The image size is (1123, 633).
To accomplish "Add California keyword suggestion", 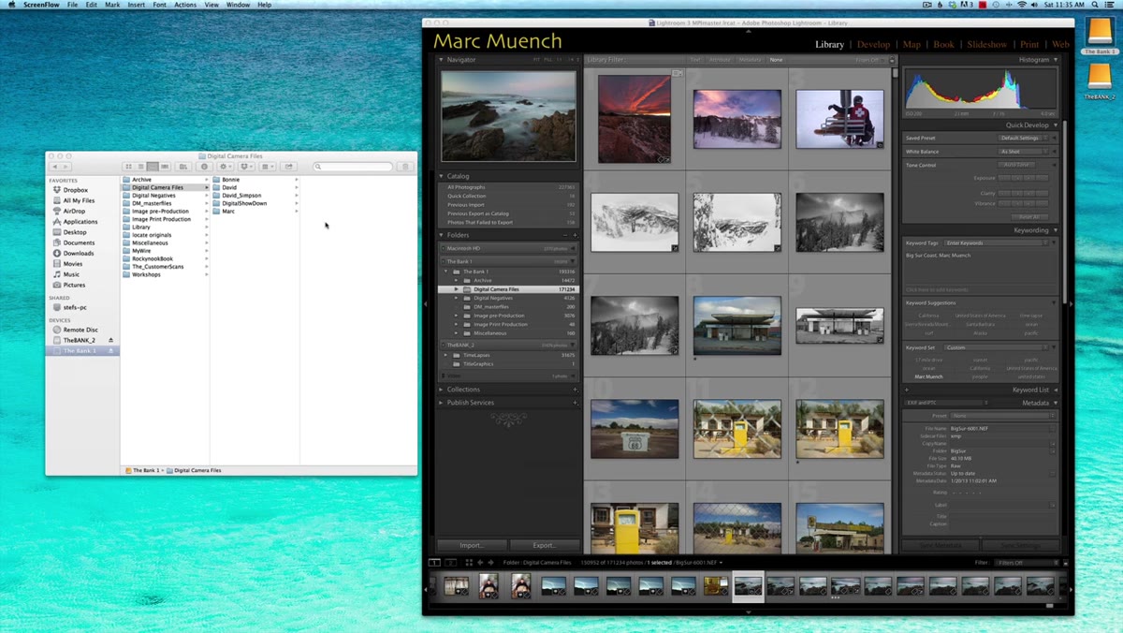I will click(x=928, y=316).
